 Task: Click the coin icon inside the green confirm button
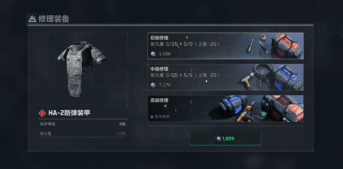coord(219,139)
